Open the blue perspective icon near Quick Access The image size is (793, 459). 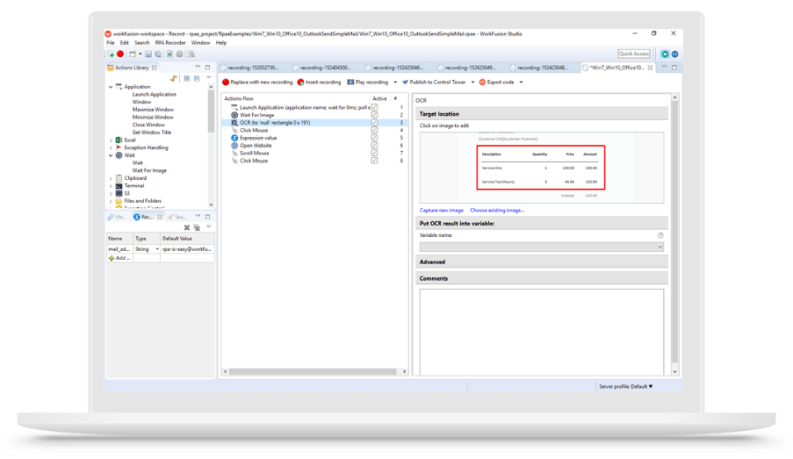pos(675,54)
